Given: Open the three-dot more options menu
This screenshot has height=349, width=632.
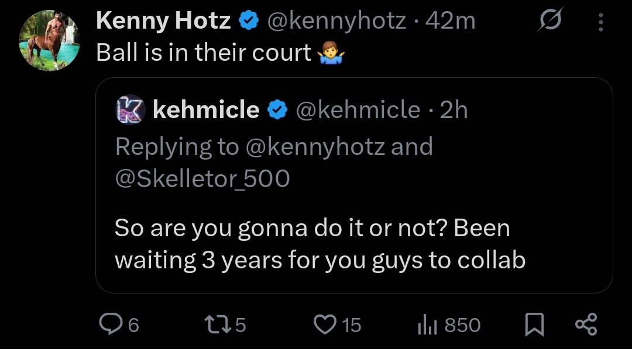Looking at the screenshot, I should (x=600, y=22).
